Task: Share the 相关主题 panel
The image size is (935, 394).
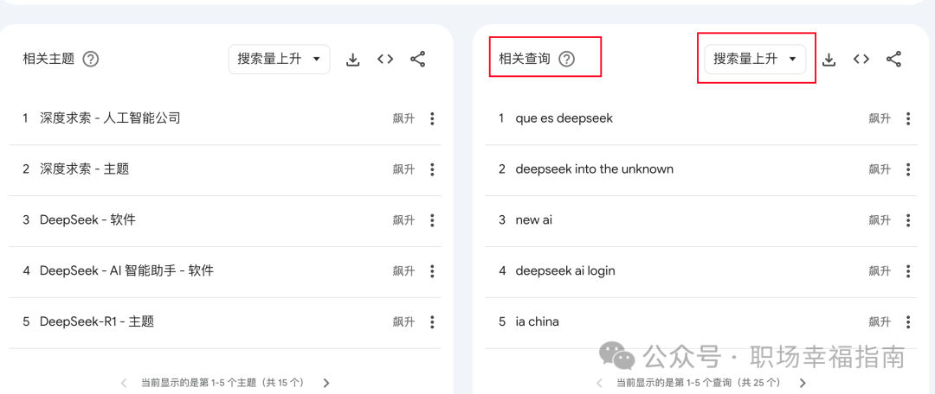Action: [x=418, y=59]
